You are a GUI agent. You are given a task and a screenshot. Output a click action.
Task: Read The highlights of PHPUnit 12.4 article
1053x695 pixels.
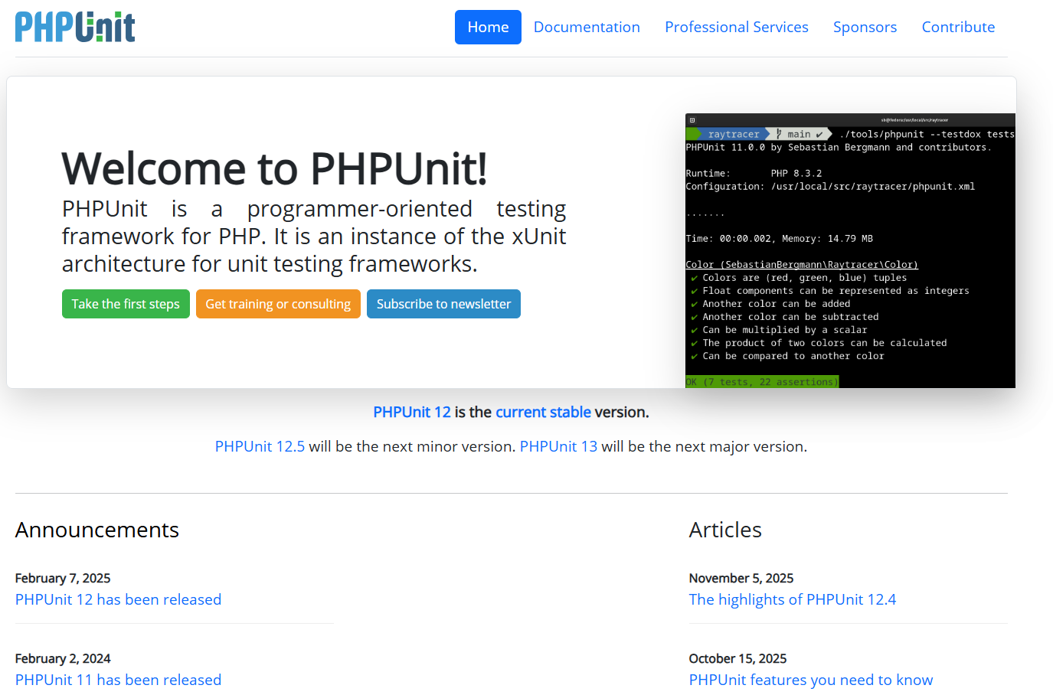pyautogui.click(x=793, y=599)
